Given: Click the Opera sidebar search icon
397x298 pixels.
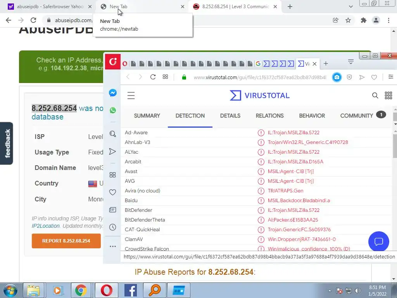Looking at the screenshot, I should point(113,134).
